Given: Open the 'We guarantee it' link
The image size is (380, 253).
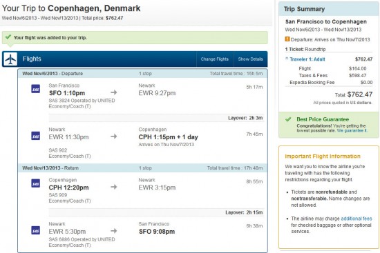Looking at the screenshot, I should pos(352,130).
